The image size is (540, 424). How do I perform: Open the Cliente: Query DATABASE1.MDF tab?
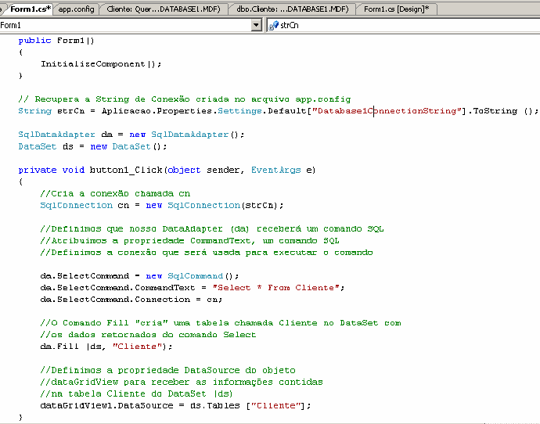tap(164, 9)
